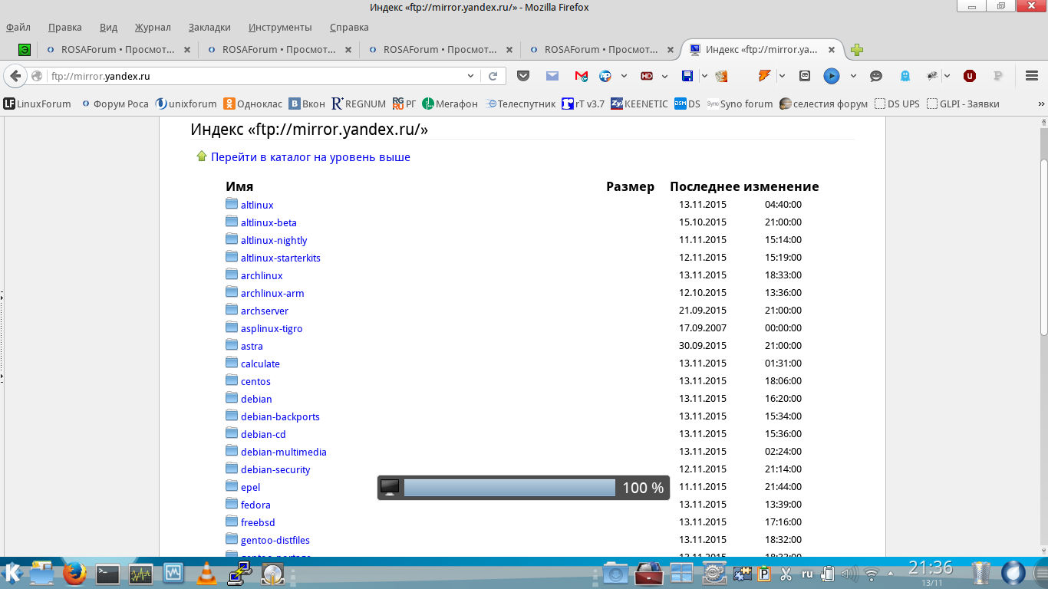Open the Журнал menu
This screenshot has height=589, width=1048.
153,27
